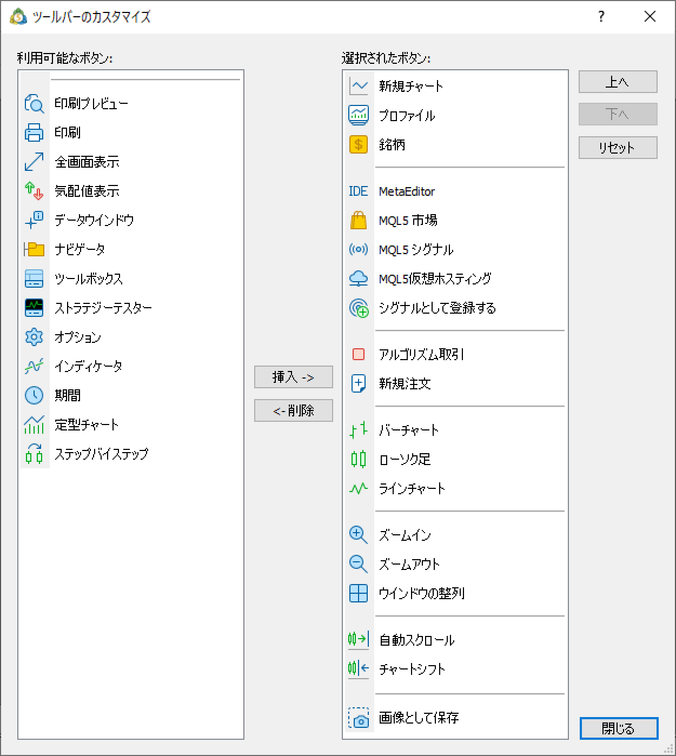Move item up with 上へ button

tap(618, 82)
